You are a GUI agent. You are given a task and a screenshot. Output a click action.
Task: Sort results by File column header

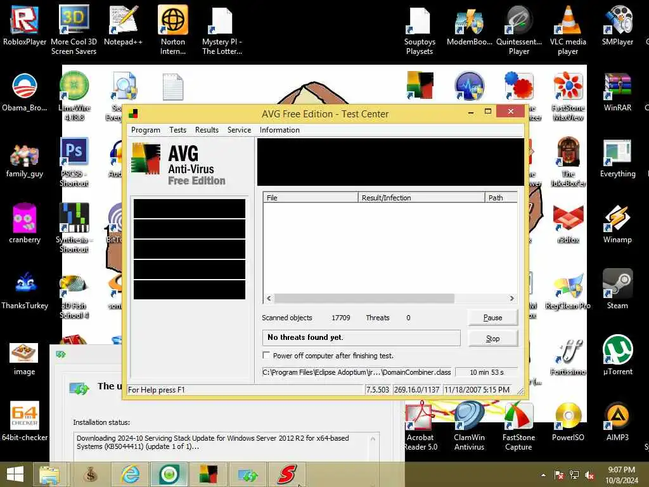coord(311,198)
